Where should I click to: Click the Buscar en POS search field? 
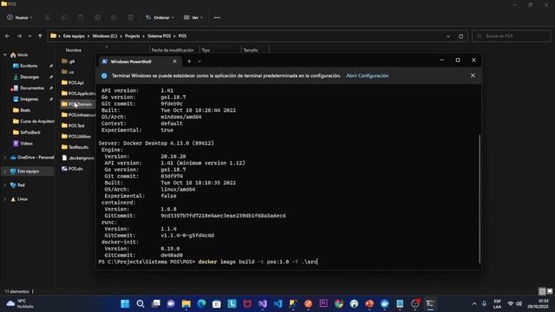pos(511,36)
